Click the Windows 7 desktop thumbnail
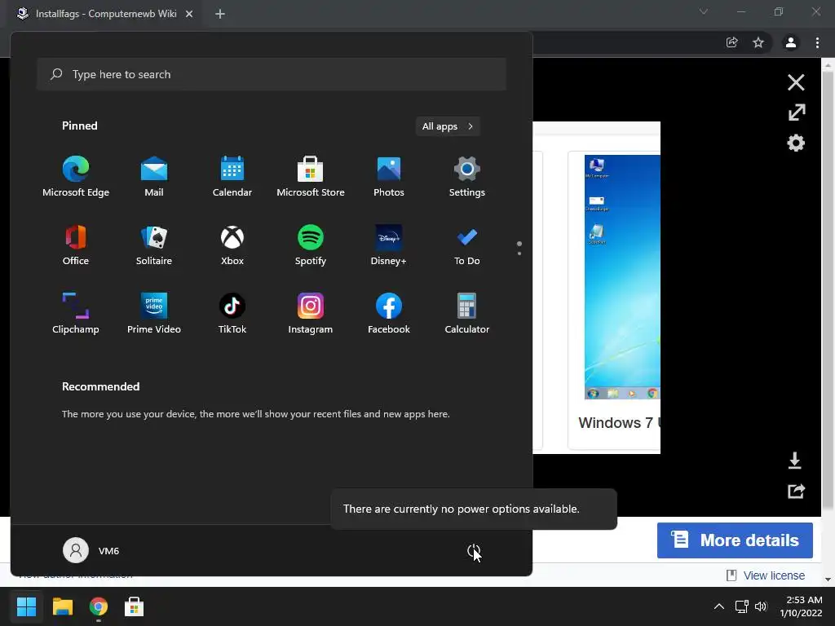 click(622, 277)
